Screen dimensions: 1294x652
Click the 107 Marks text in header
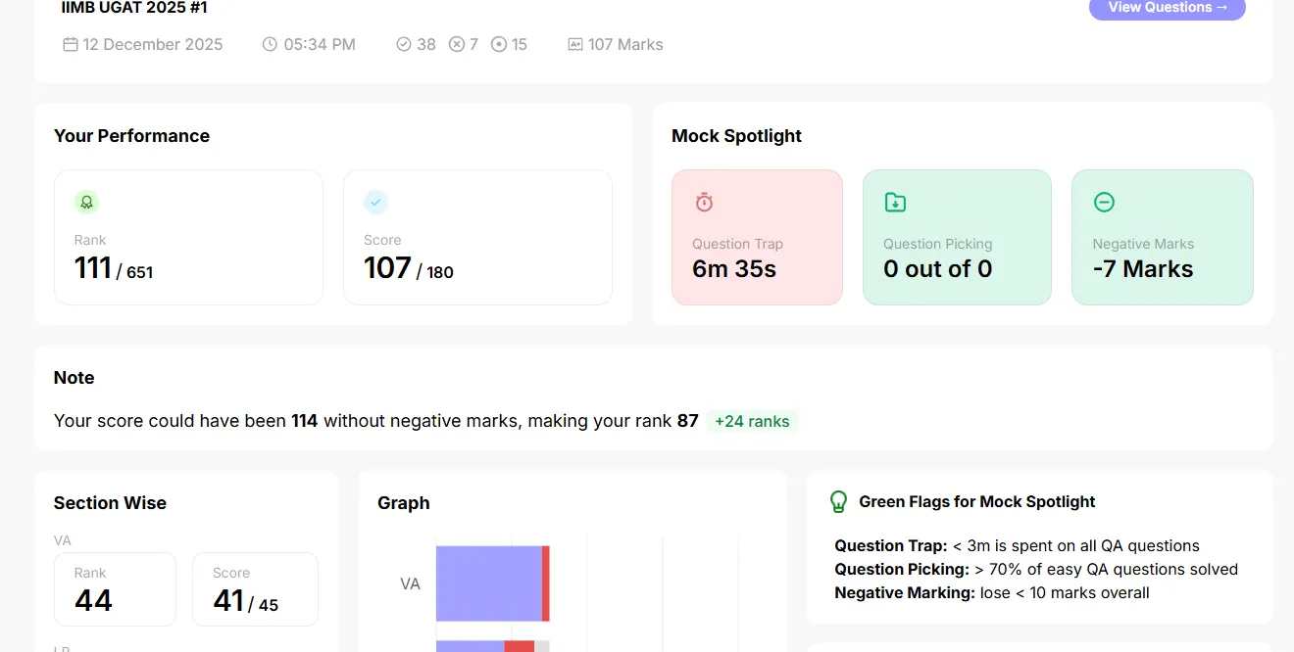point(625,44)
